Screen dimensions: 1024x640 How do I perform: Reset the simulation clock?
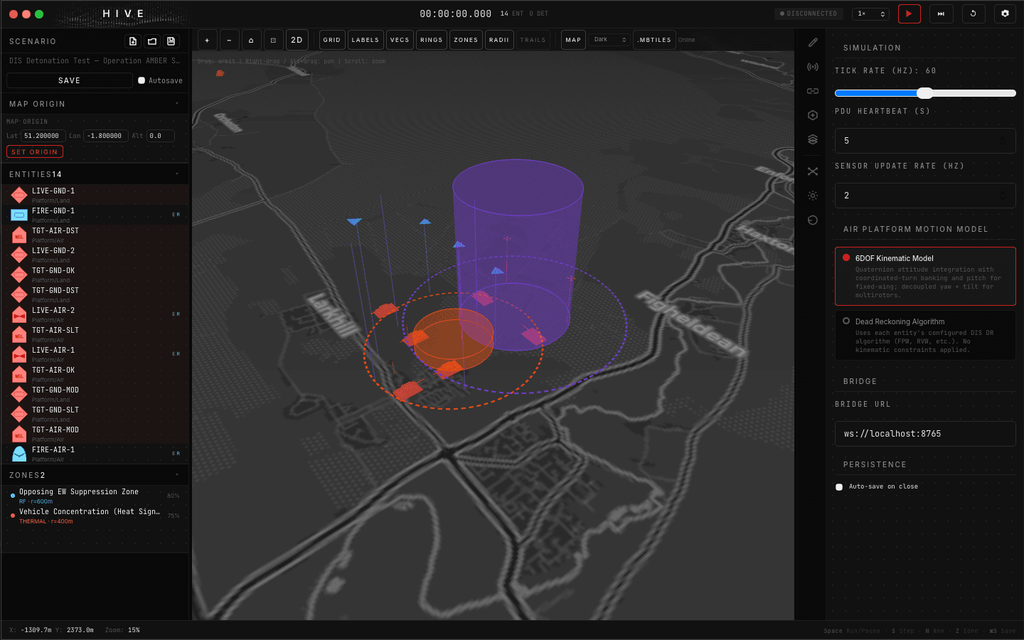[x=973, y=14]
